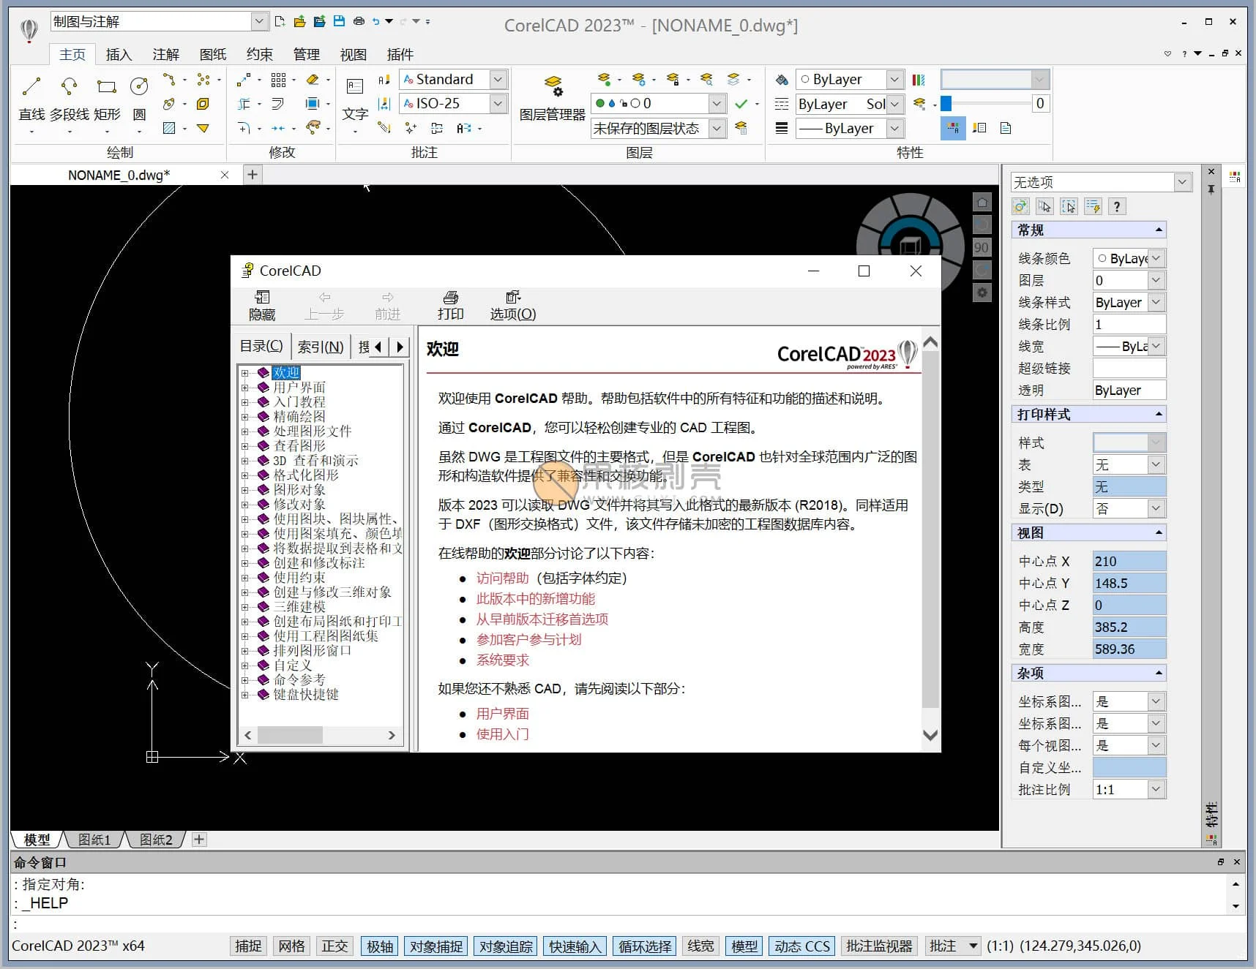Toggle Grid (网格) in the status bar

pyautogui.click(x=291, y=946)
